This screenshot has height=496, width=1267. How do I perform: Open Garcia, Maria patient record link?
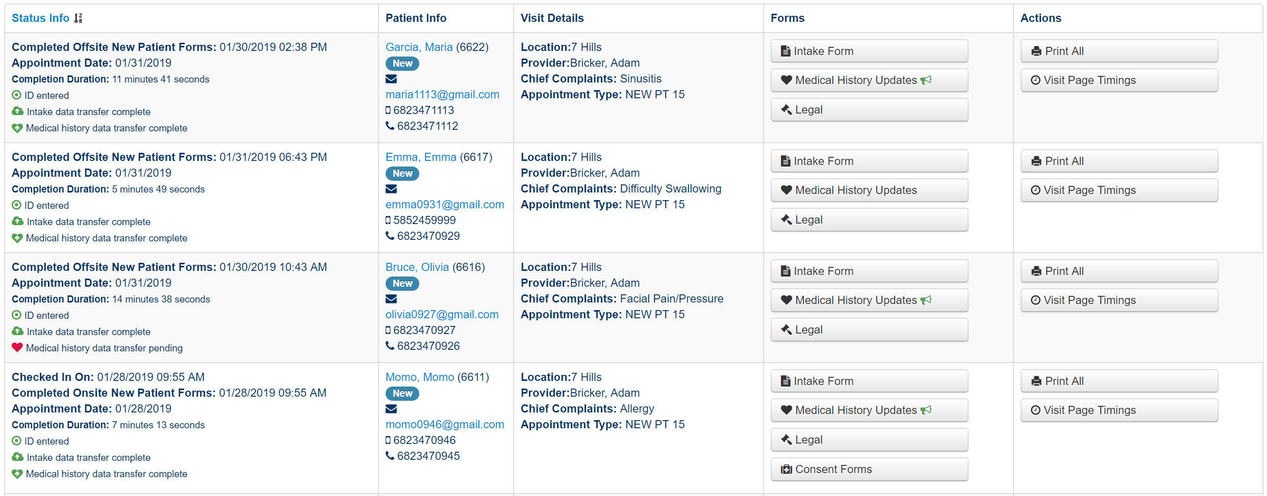pos(419,47)
